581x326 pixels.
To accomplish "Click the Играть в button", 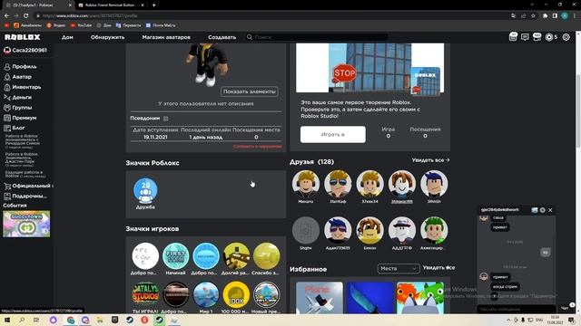I will click(333, 135).
